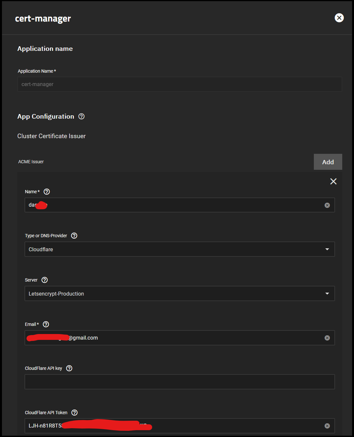354x437 pixels.
Task: Close the cert-manager dialog
Action: [x=339, y=18]
